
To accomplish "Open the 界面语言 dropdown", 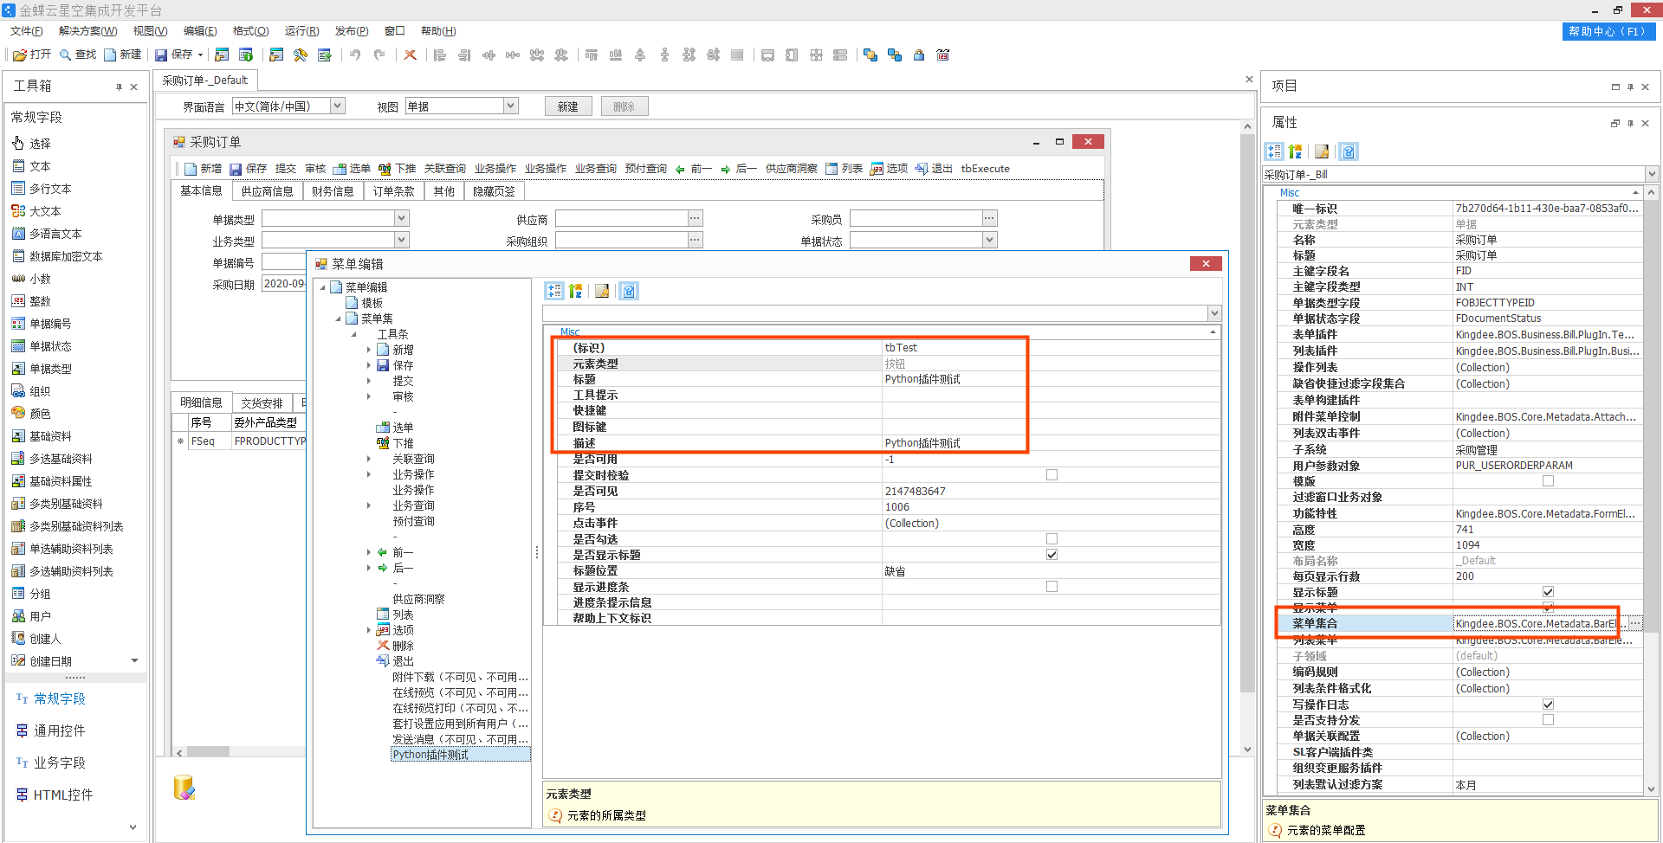I will pyautogui.click(x=338, y=106).
